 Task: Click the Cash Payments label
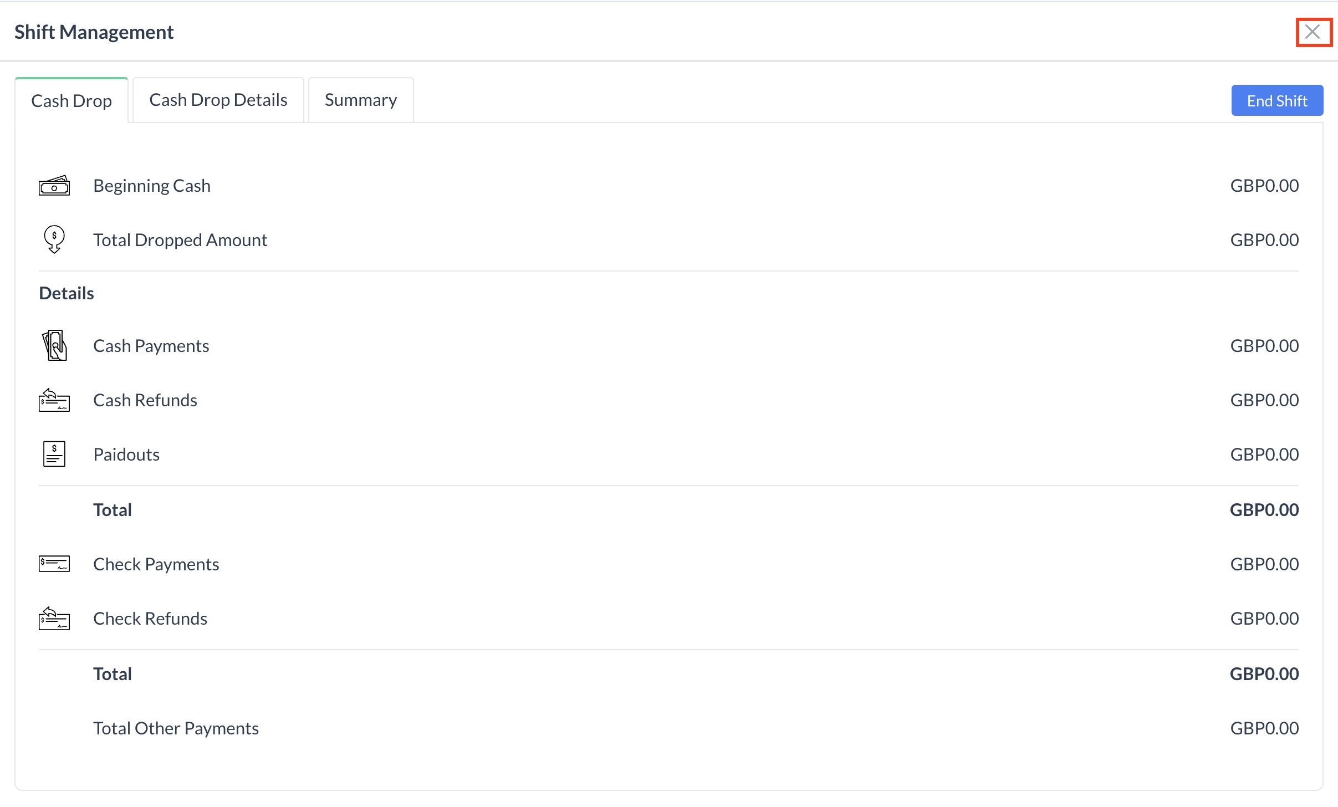pos(151,346)
